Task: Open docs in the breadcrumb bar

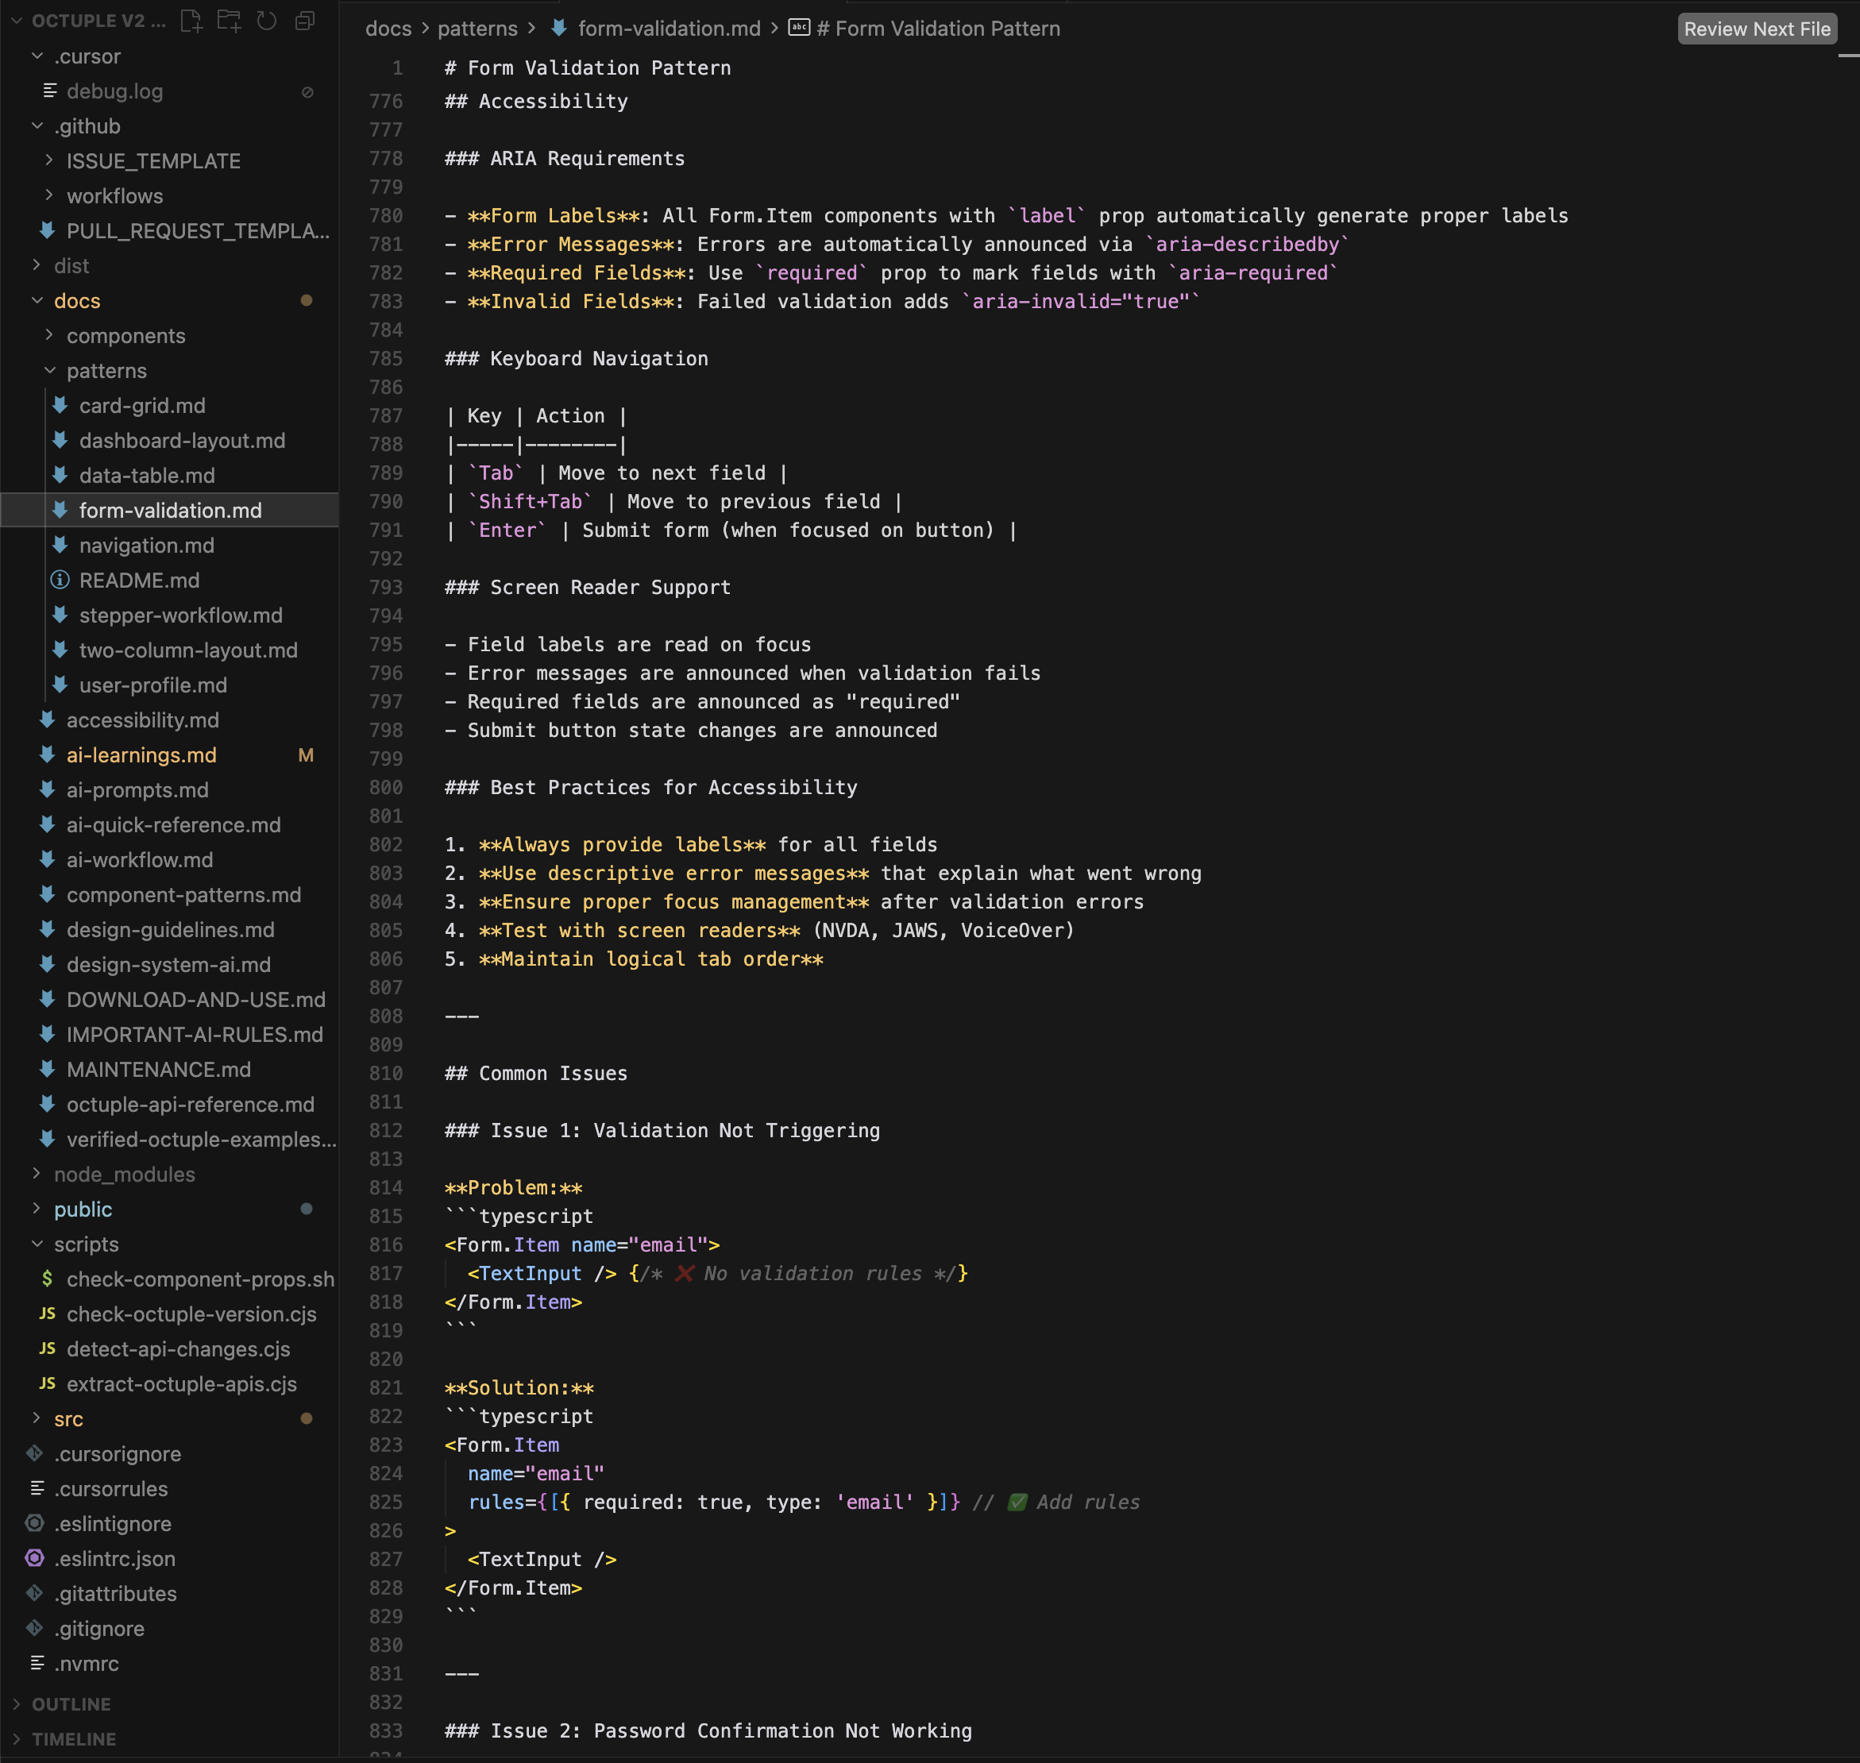Action: coord(388,29)
